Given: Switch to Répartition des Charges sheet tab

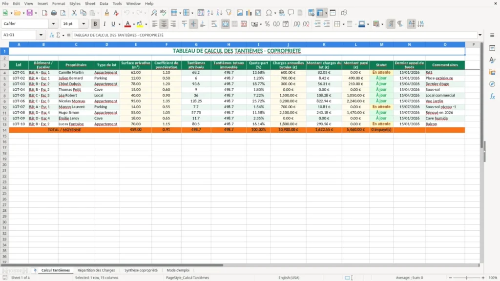Looking at the screenshot, I should (96, 270).
